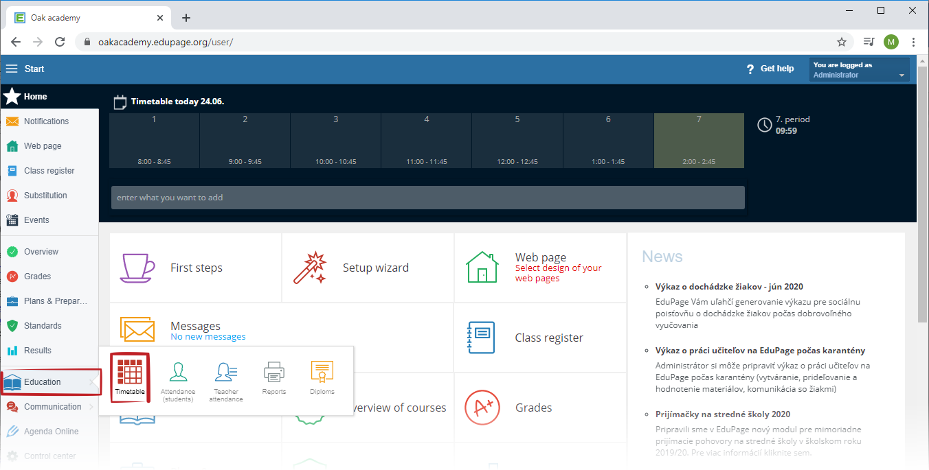The width and height of the screenshot is (929, 470).
Task: Select timetable period 5 cell 12:00 - 12:45
Action: click(x=517, y=141)
